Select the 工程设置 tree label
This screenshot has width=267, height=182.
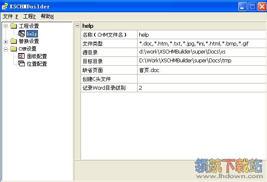coord(29,26)
